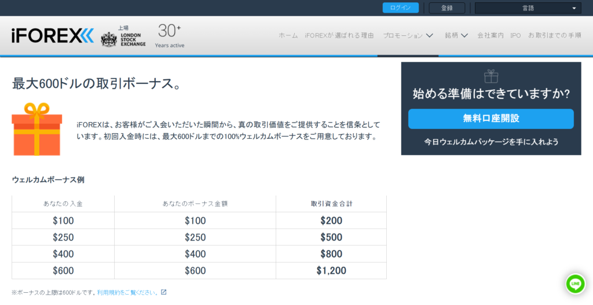Click あなたの入金 column header
Viewport: 593px width, 305px height.
click(x=63, y=204)
